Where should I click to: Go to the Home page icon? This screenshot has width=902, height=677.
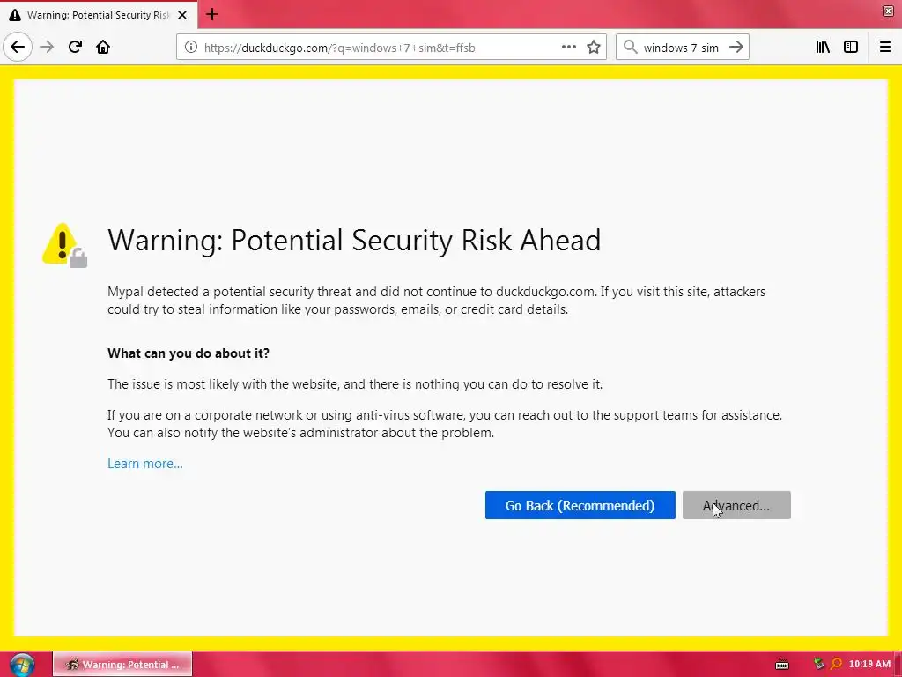click(x=103, y=48)
